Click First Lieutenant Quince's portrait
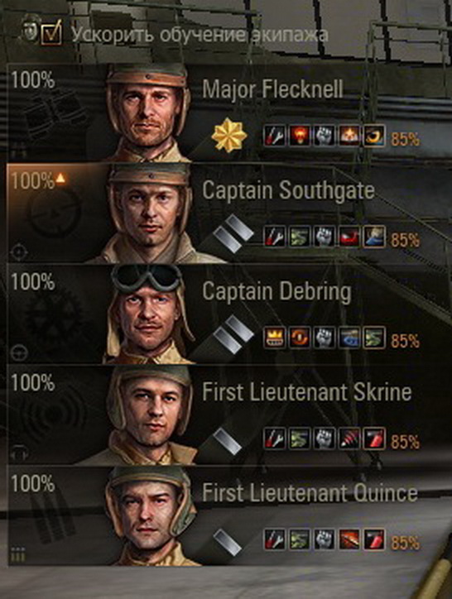This screenshot has width=452, height=599. [x=149, y=515]
